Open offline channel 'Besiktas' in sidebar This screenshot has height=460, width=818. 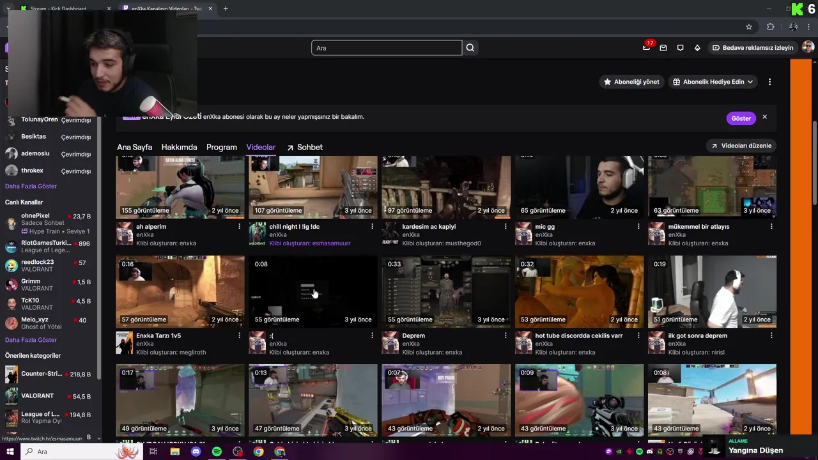pyautogui.click(x=50, y=137)
